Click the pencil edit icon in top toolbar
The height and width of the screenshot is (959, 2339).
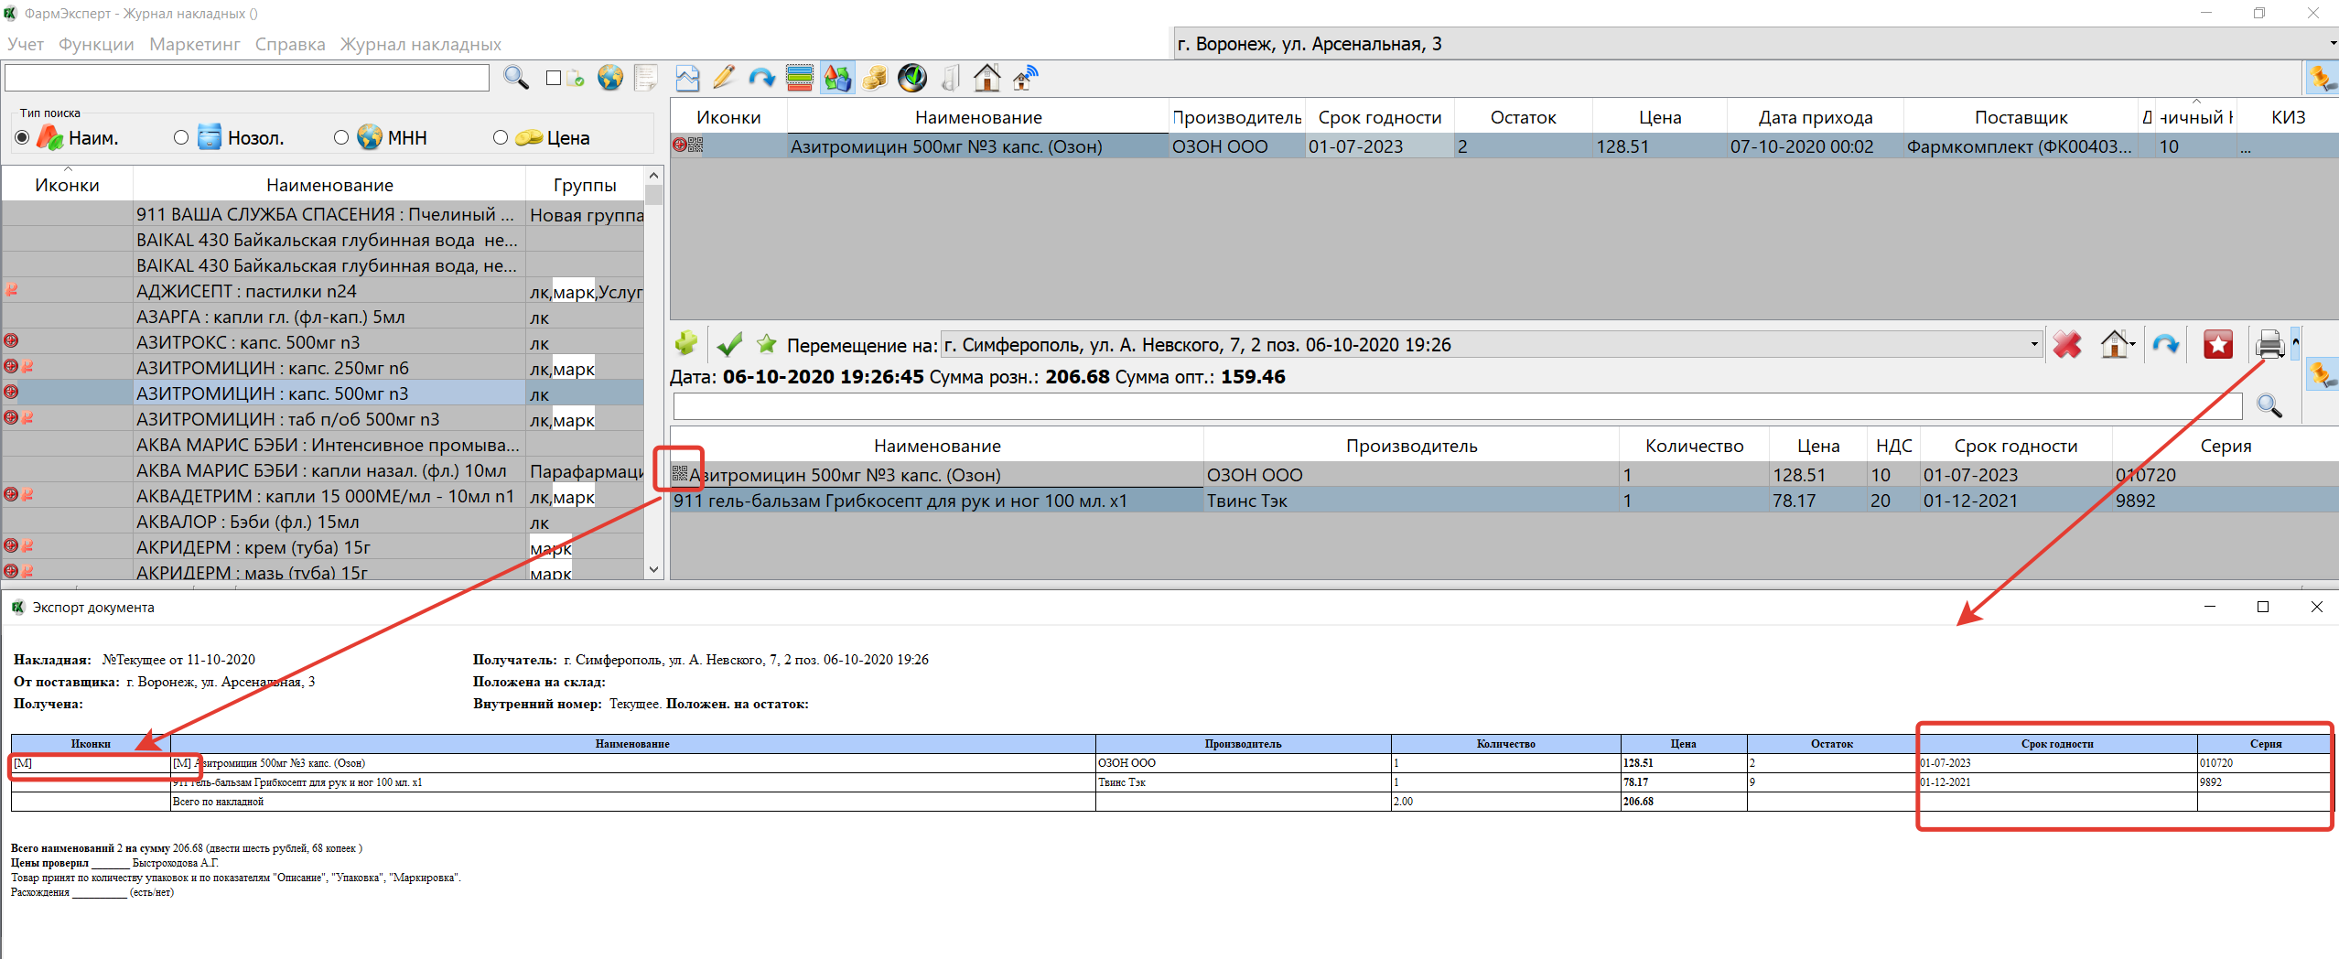(724, 78)
